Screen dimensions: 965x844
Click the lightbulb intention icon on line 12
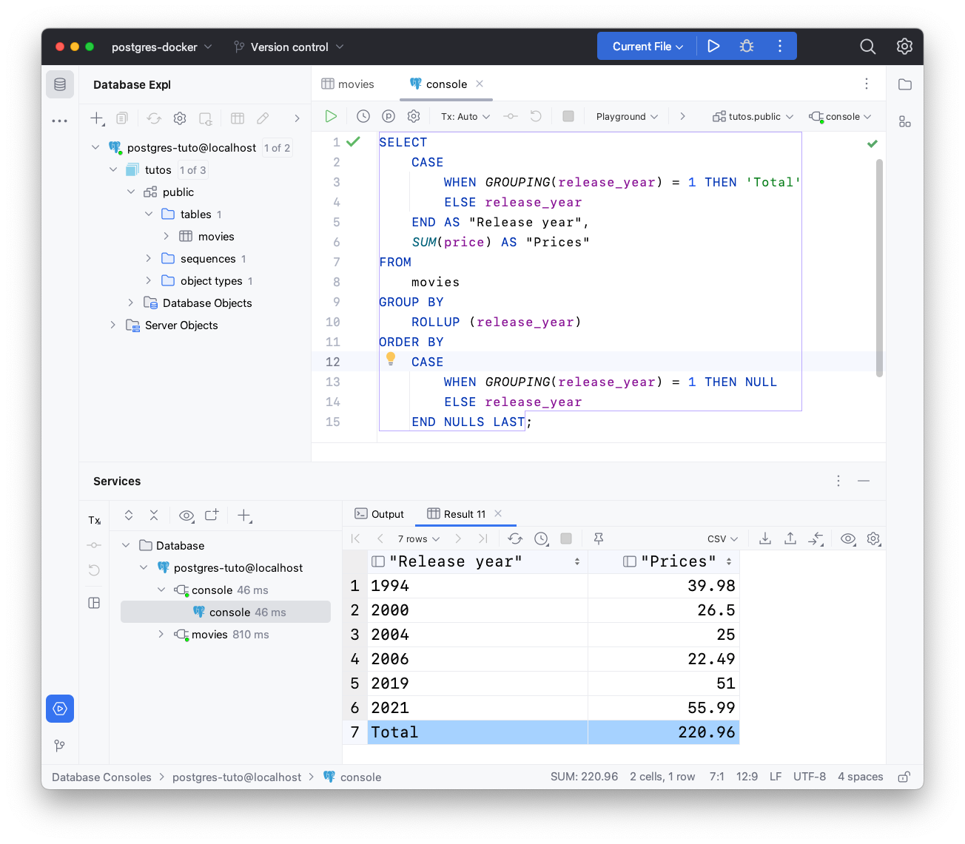[391, 359]
